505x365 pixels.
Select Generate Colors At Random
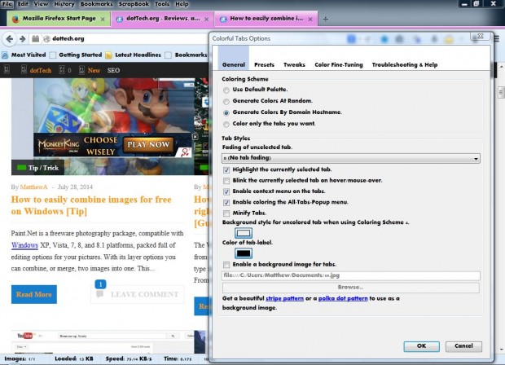click(x=226, y=102)
